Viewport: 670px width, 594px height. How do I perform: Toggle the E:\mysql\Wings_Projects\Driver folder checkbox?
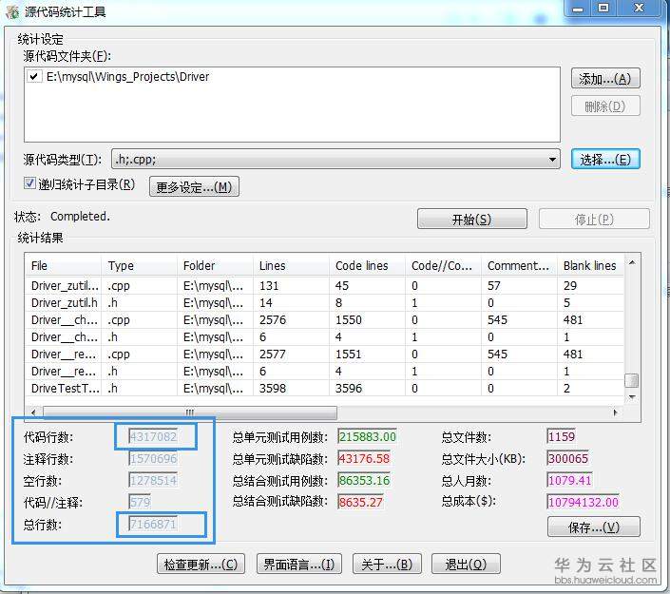tap(34, 77)
